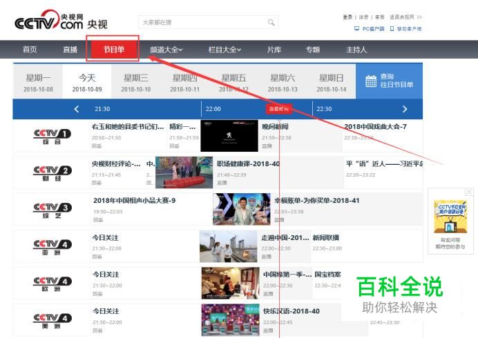Open the CCTV4 欧洲 video thumbnail
Viewport: 478px width, 338px height.
point(230,284)
